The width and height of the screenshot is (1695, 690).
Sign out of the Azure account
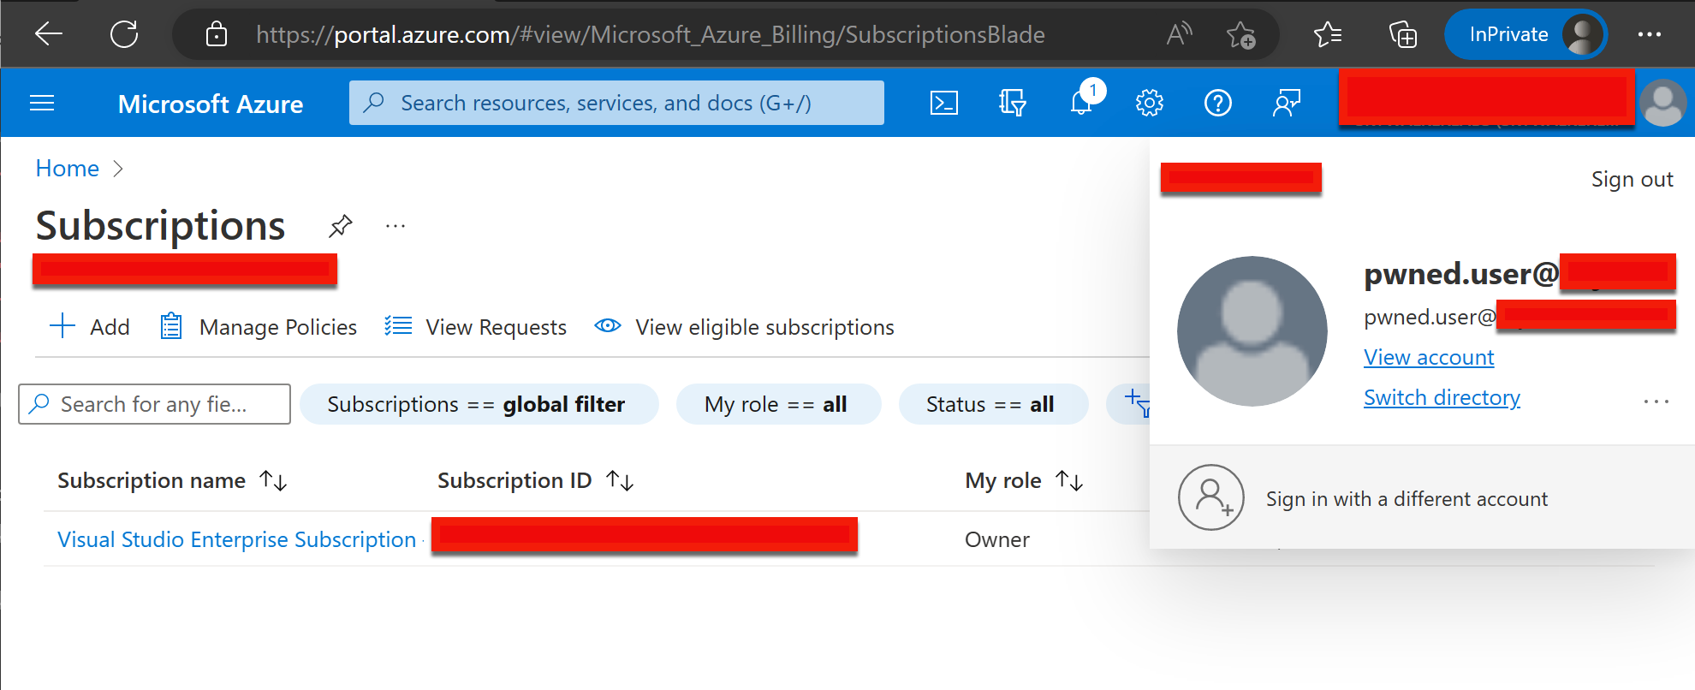1632,179
